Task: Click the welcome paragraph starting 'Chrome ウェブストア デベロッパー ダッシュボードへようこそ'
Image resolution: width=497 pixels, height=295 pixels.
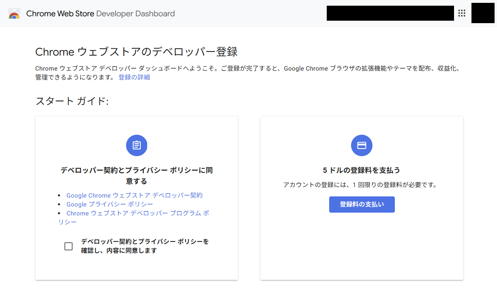Action: (x=247, y=69)
